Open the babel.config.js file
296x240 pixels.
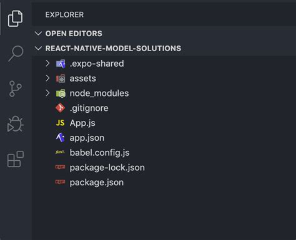pos(99,153)
